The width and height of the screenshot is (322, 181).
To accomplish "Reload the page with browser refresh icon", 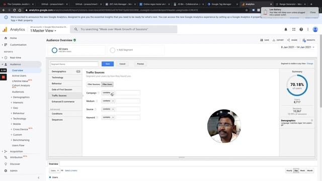I will click(15, 10).
